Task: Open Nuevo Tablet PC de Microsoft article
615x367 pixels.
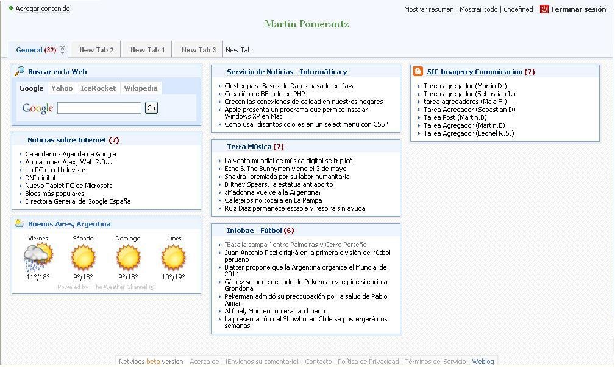Action: 68,185
